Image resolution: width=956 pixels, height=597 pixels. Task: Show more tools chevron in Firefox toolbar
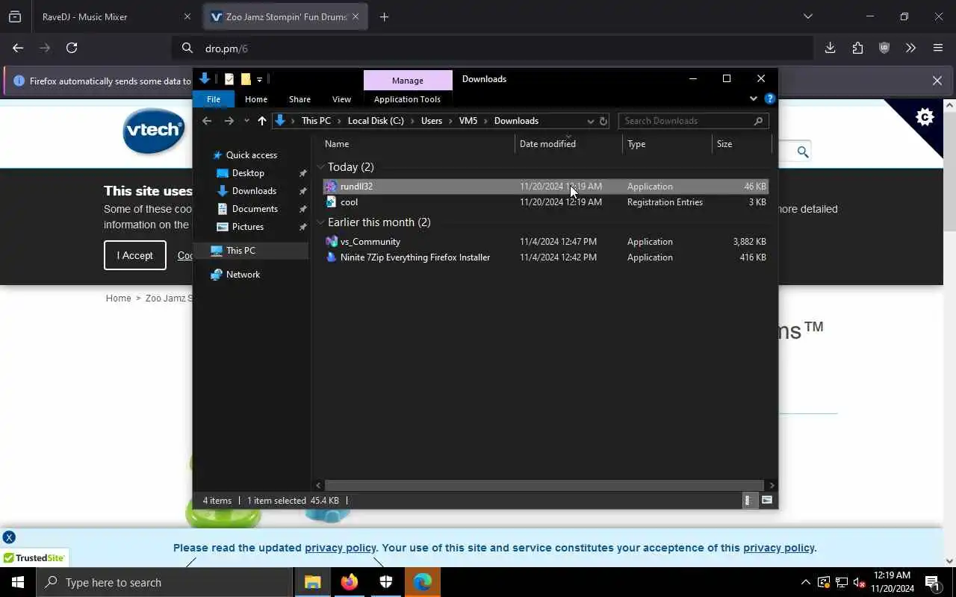910,48
